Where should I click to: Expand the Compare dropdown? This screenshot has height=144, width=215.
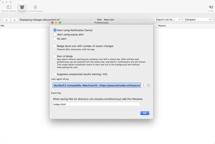[197, 19]
